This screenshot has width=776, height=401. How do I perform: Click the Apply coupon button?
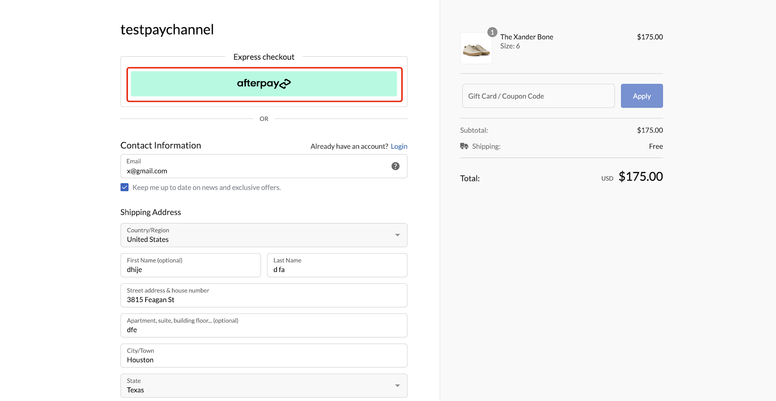coord(642,96)
